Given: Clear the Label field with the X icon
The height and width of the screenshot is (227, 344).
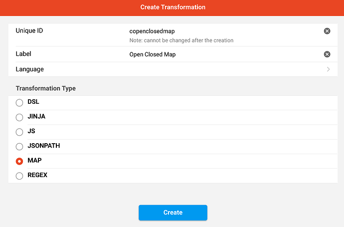Looking at the screenshot, I should (x=327, y=54).
